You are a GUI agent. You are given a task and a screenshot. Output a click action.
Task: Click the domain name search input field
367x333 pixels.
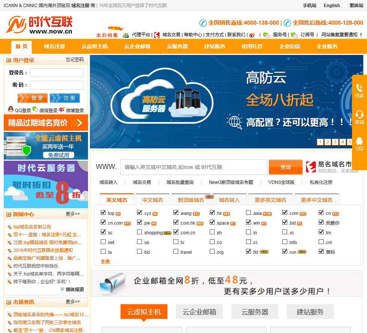(194, 167)
